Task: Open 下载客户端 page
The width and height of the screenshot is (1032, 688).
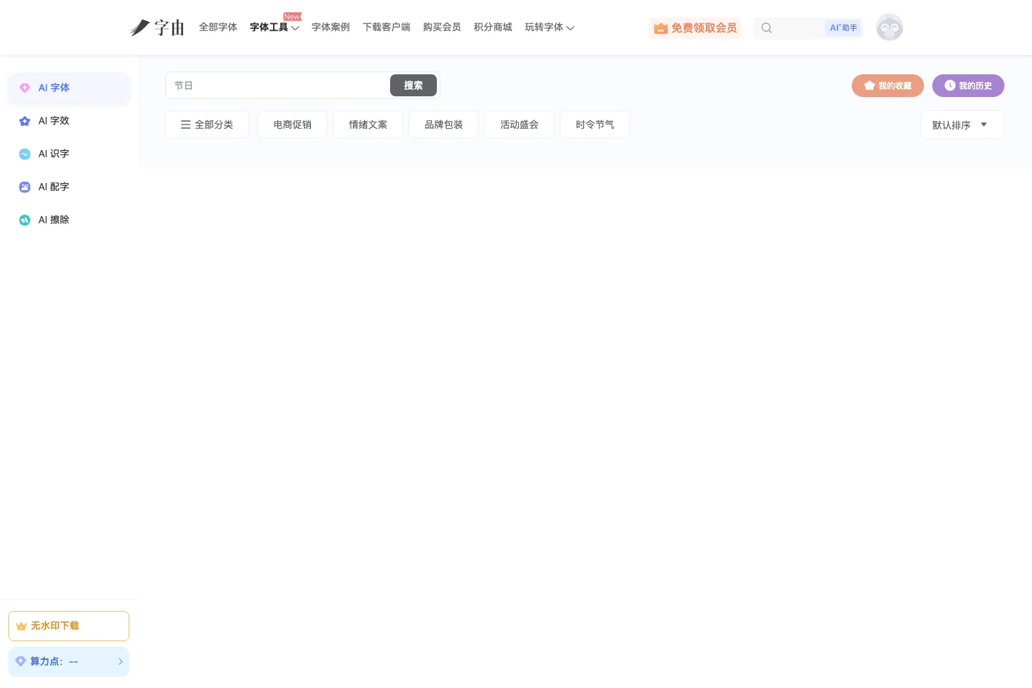Action: point(387,28)
